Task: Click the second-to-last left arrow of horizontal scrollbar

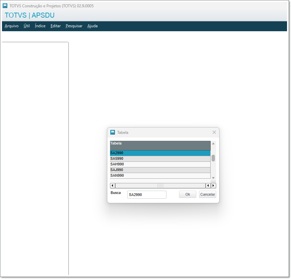Action: [x=208, y=186]
